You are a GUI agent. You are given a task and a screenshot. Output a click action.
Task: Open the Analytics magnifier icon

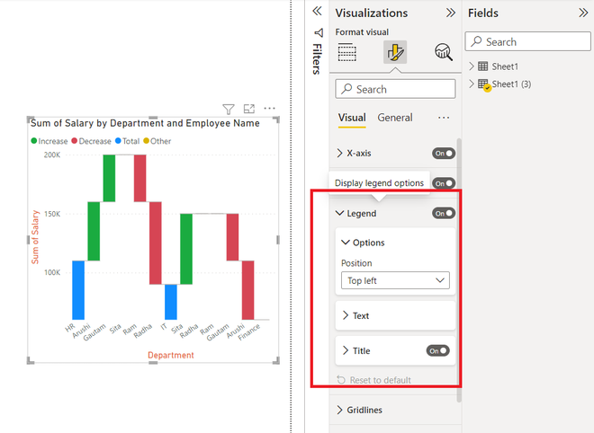(x=443, y=52)
